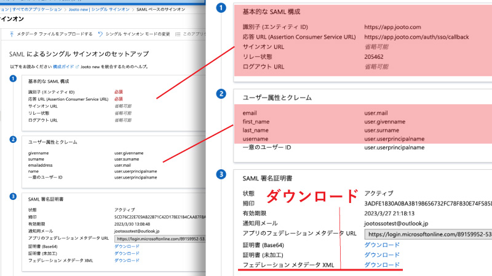
Task: Click the federation metadata URL field in left panel
Action: tap(161, 239)
